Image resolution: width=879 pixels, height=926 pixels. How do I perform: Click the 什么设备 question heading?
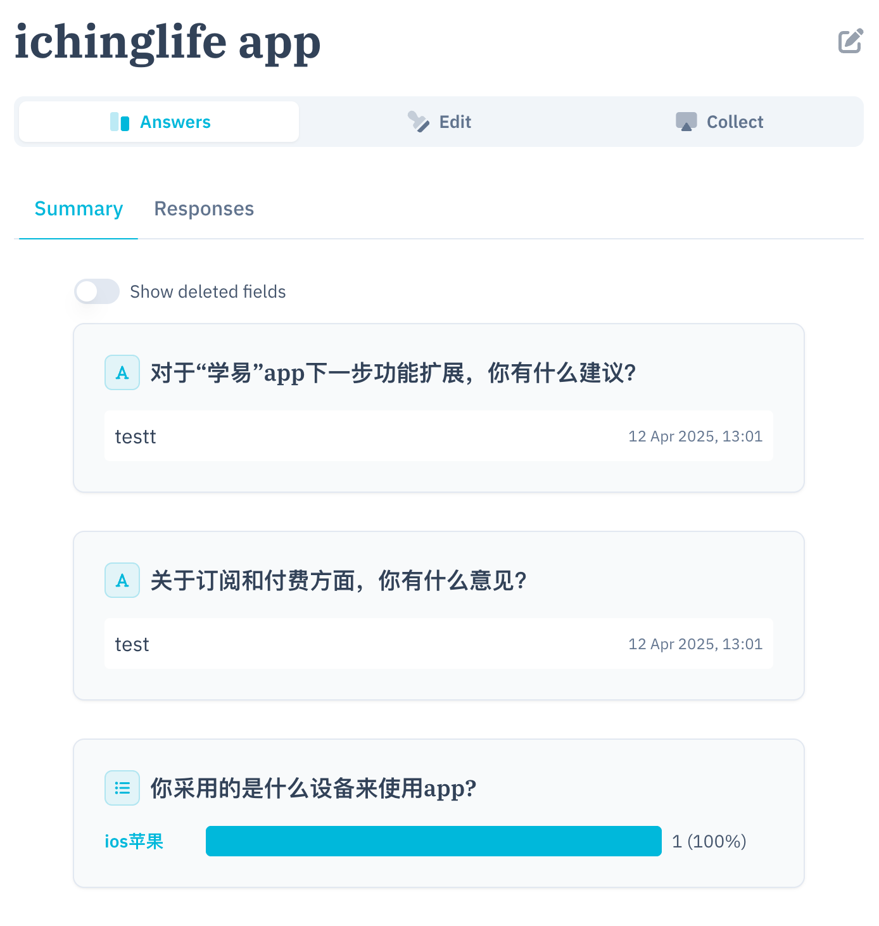[x=313, y=789]
